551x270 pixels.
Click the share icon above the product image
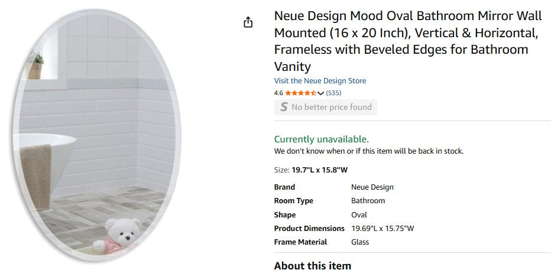248,22
